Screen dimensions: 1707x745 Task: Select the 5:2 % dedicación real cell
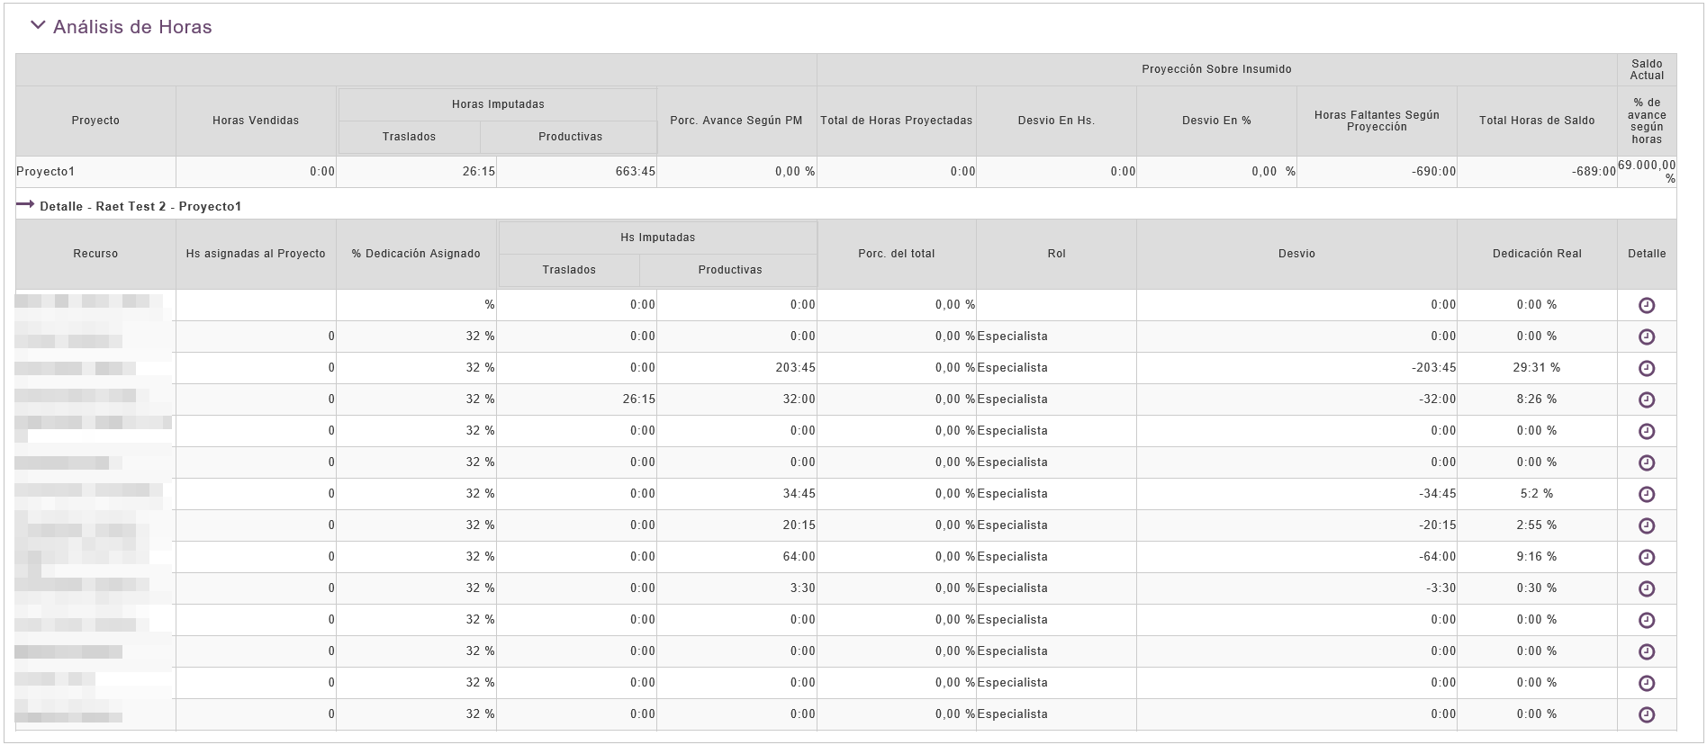(x=1537, y=494)
